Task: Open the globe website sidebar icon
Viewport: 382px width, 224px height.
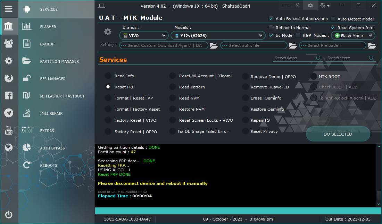Action: pyautogui.click(x=9, y=148)
